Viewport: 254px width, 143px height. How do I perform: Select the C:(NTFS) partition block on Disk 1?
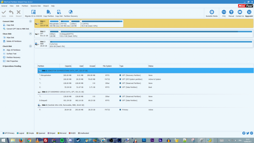pyautogui.click(x=102, y=23)
